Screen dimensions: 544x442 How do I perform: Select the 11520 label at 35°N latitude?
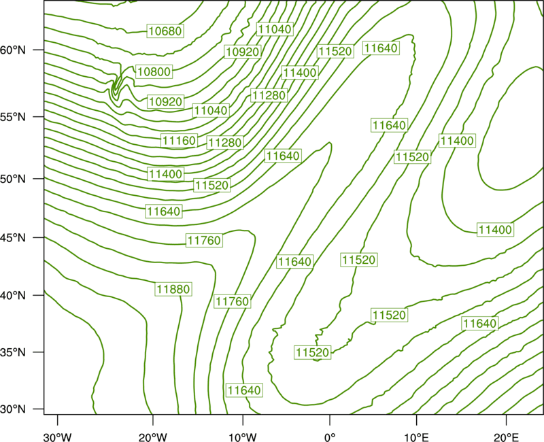coord(312,352)
